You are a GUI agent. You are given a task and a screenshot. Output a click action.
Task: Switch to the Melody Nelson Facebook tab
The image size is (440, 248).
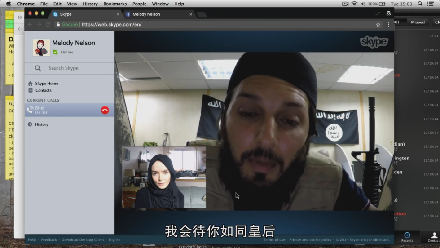pyautogui.click(x=158, y=14)
